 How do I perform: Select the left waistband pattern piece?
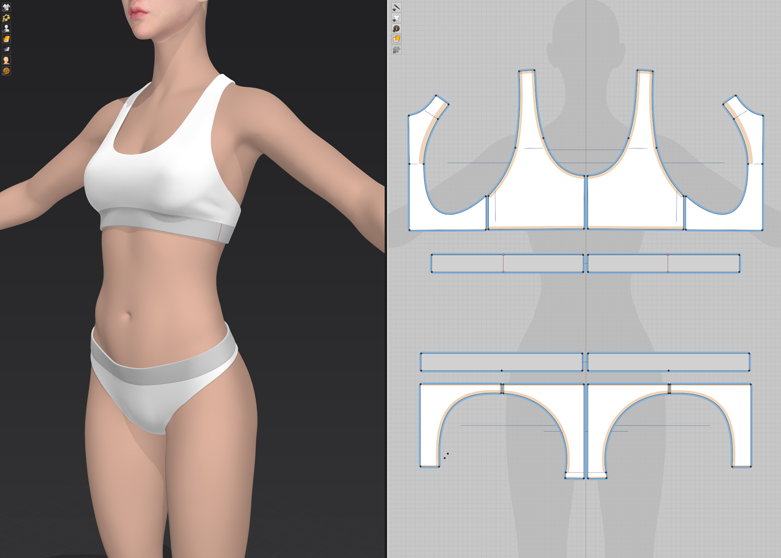point(501,361)
